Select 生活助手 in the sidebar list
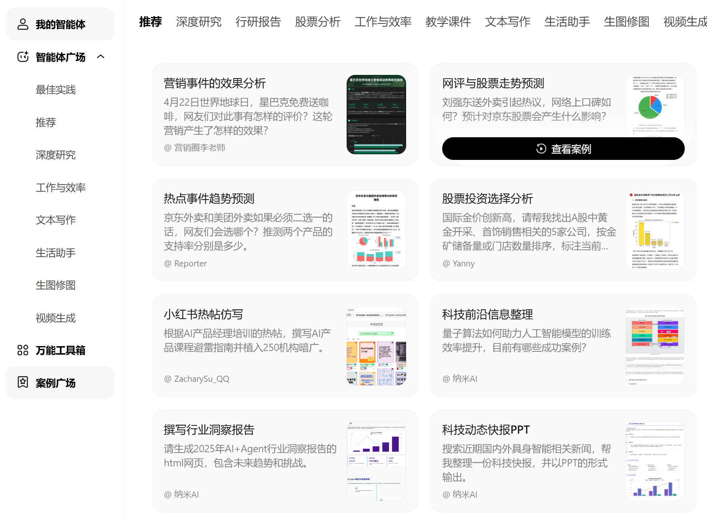707x519 pixels. [55, 253]
